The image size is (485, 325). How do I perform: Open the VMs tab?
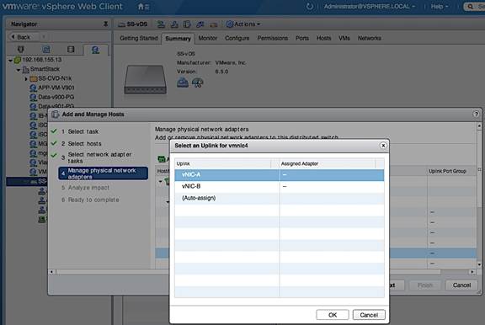click(x=344, y=38)
